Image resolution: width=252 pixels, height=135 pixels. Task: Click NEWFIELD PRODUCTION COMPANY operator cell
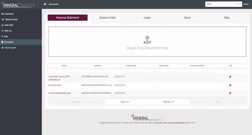(96, 93)
